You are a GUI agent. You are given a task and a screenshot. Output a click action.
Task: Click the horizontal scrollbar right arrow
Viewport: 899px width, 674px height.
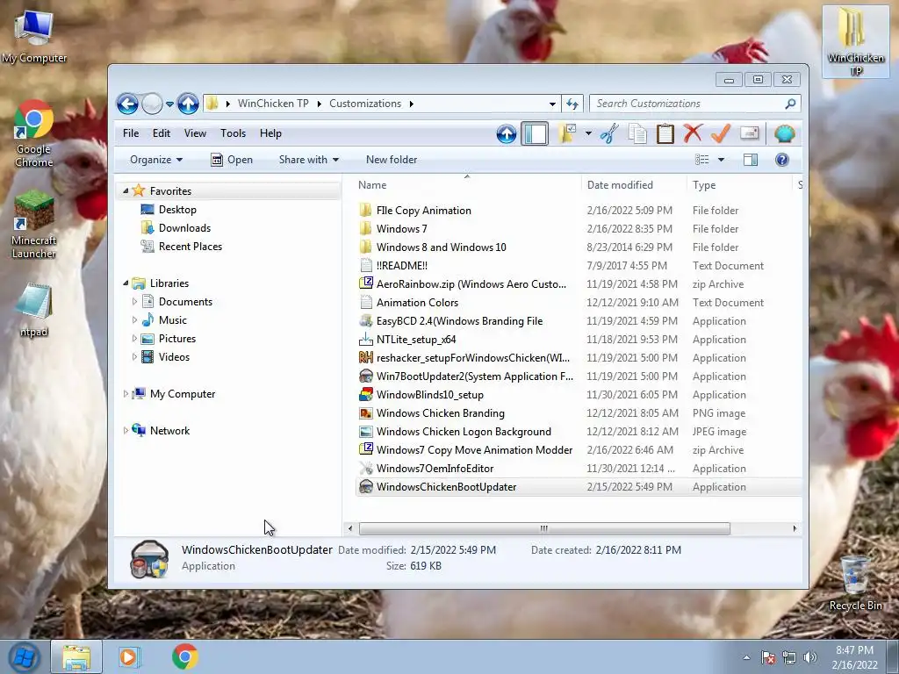point(795,528)
